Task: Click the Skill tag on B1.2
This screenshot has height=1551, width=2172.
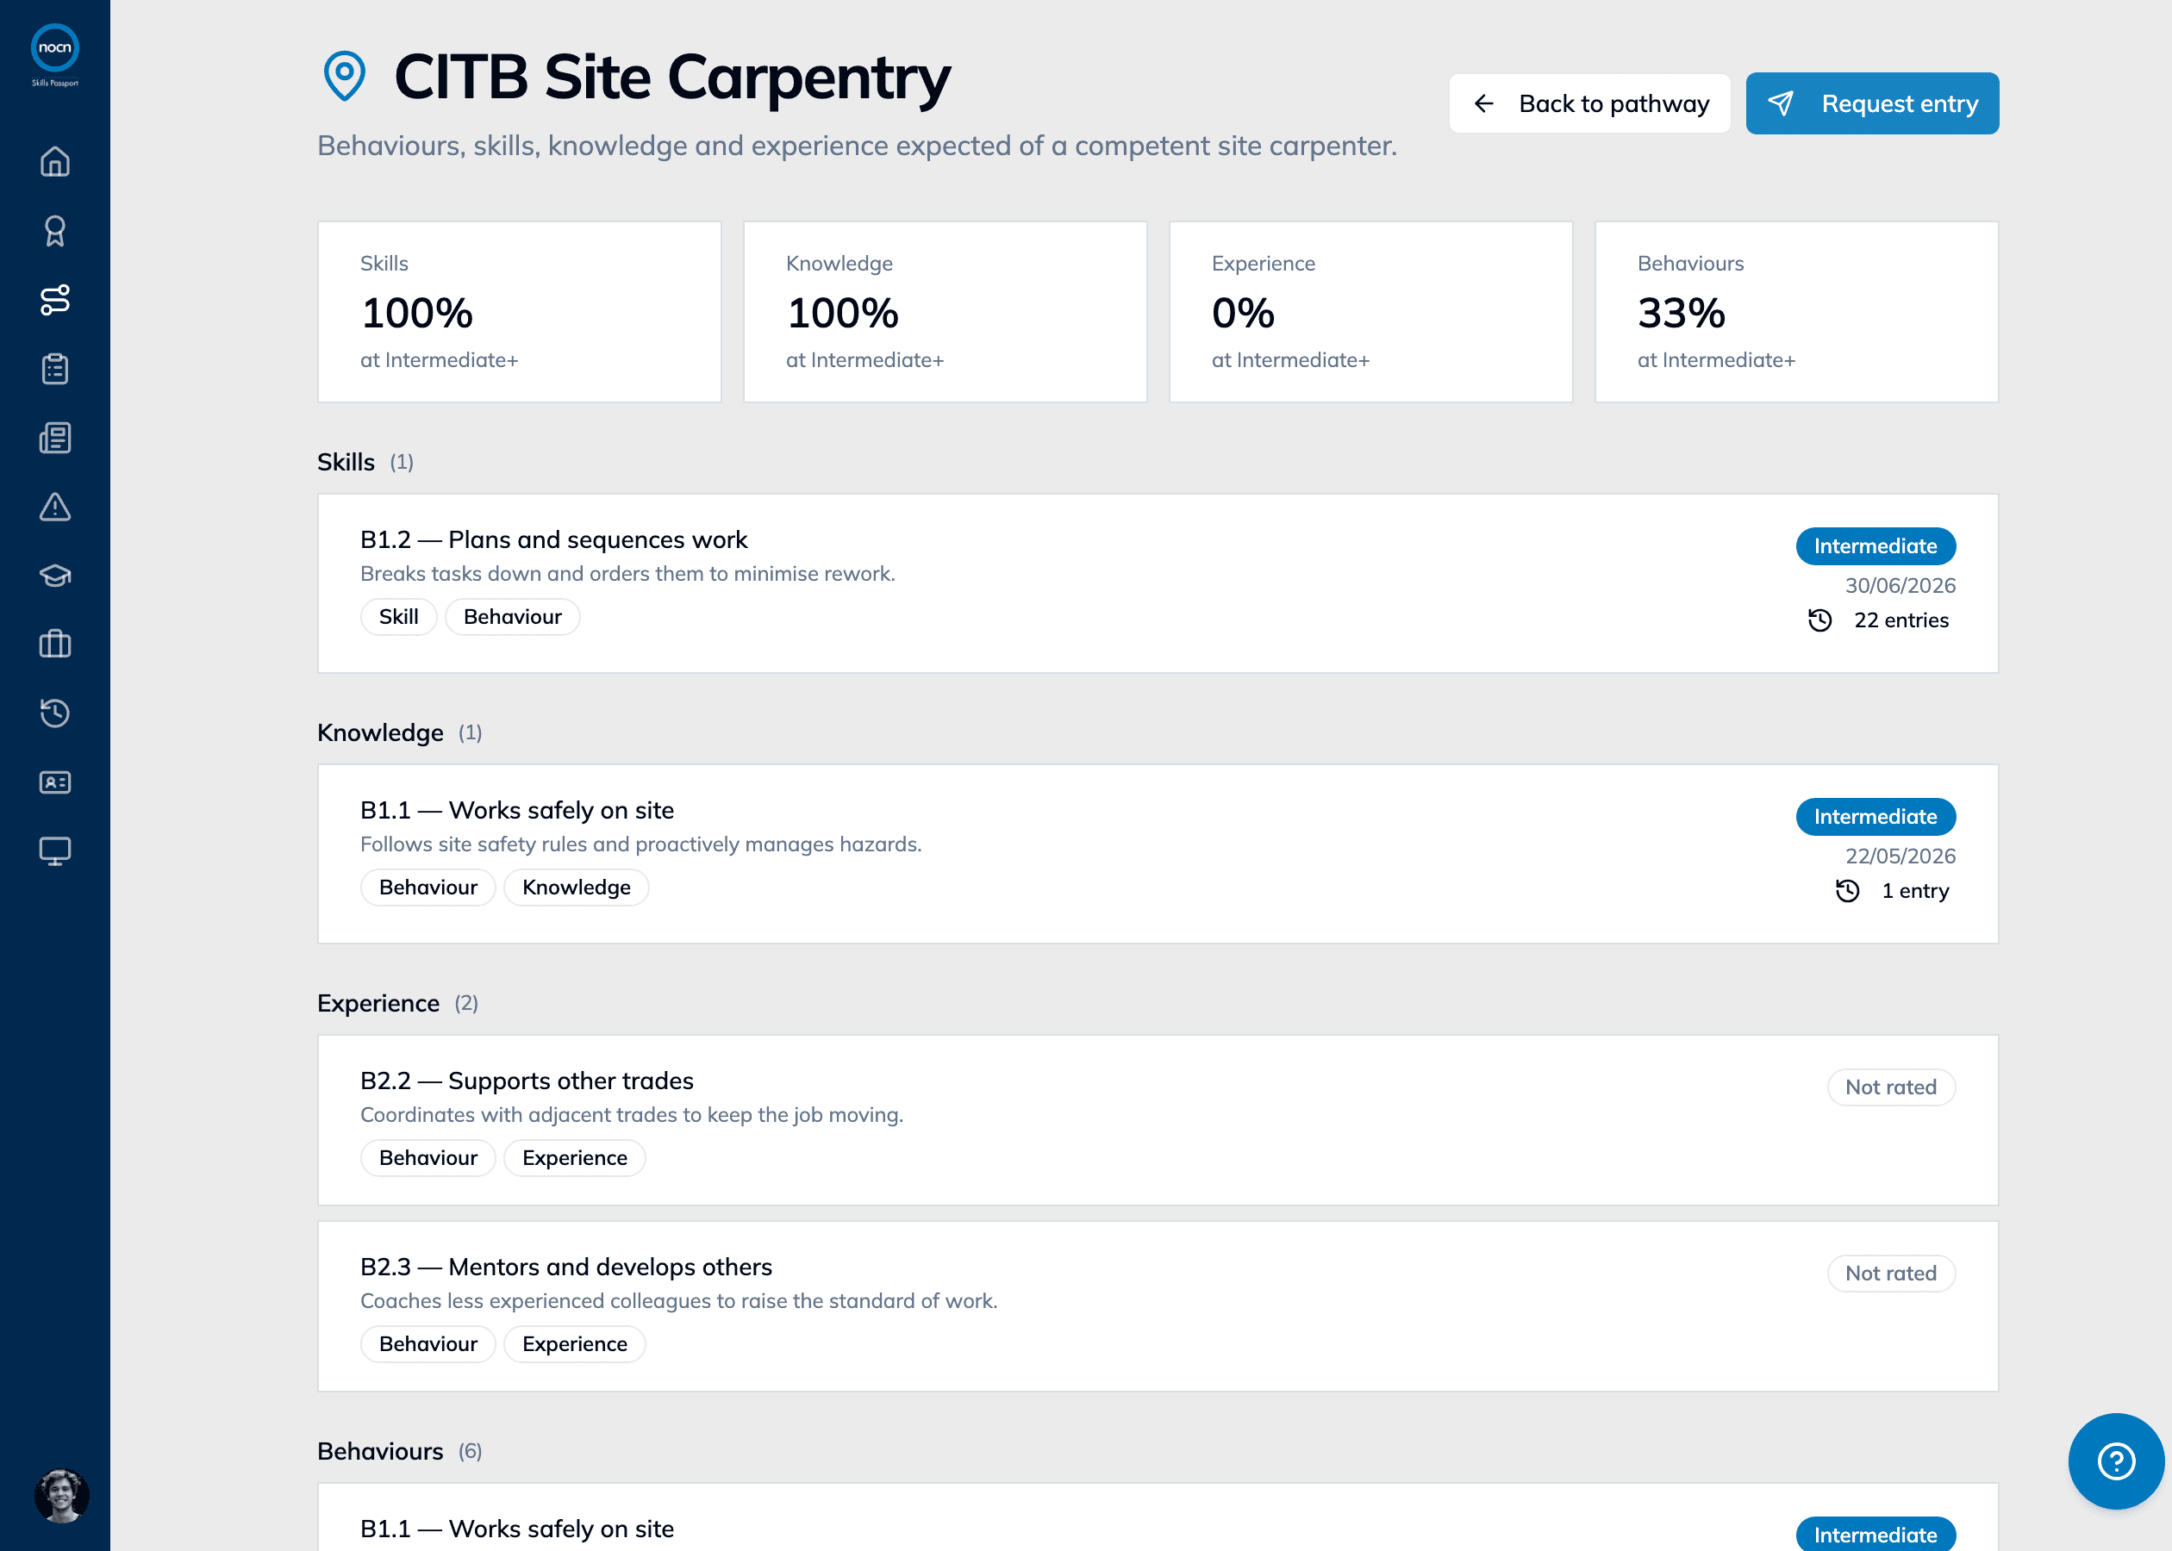Action: 398,616
